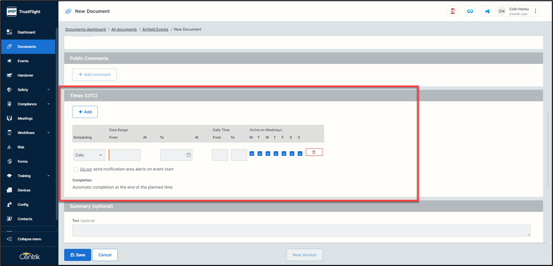The width and height of the screenshot is (553, 266).
Task: Click the red trash delete row icon
Action: pyautogui.click(x=314, y=152)
